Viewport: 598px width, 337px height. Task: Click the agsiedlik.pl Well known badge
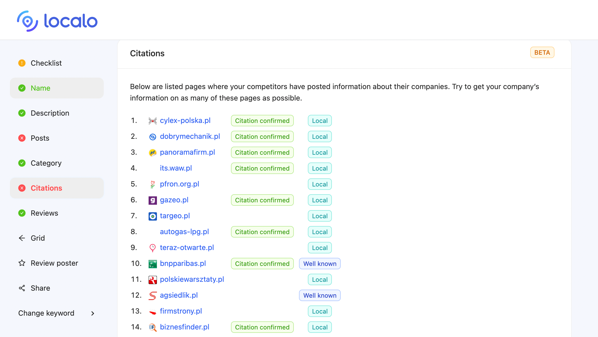320,295
